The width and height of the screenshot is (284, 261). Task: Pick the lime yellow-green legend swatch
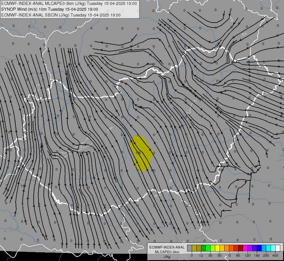tap(213, 248)
